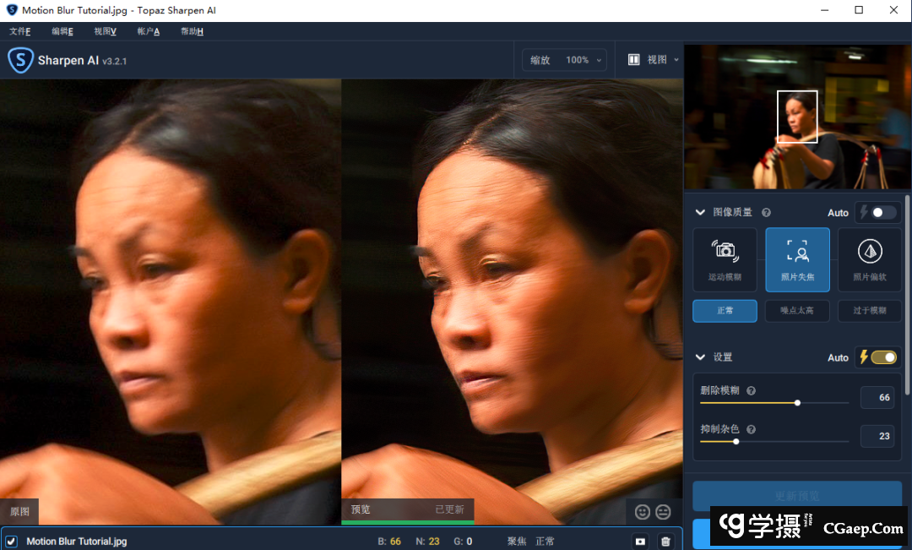Click help icon next to 删除模糊
The image size is (912, 550).
coord(751,391)
